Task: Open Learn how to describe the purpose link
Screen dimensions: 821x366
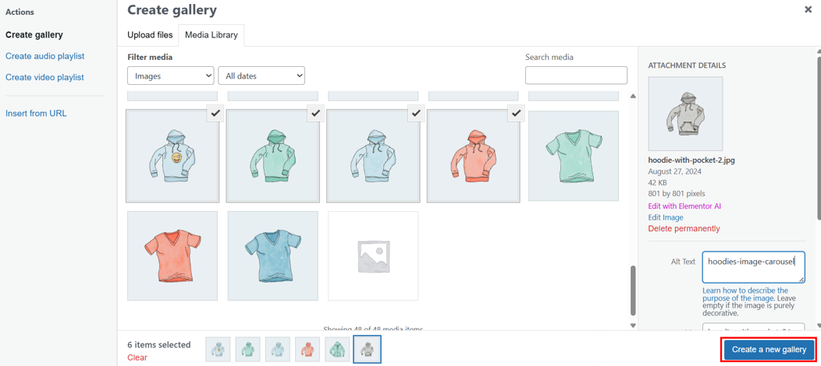Action: (x=744, y=294)
